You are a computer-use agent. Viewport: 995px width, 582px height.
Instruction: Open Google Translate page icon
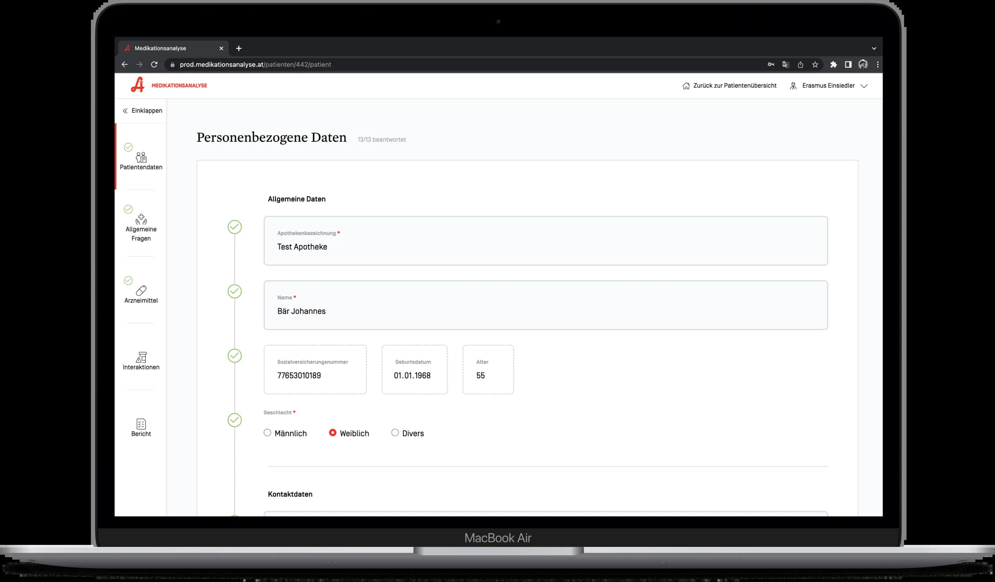pos(786,64)
